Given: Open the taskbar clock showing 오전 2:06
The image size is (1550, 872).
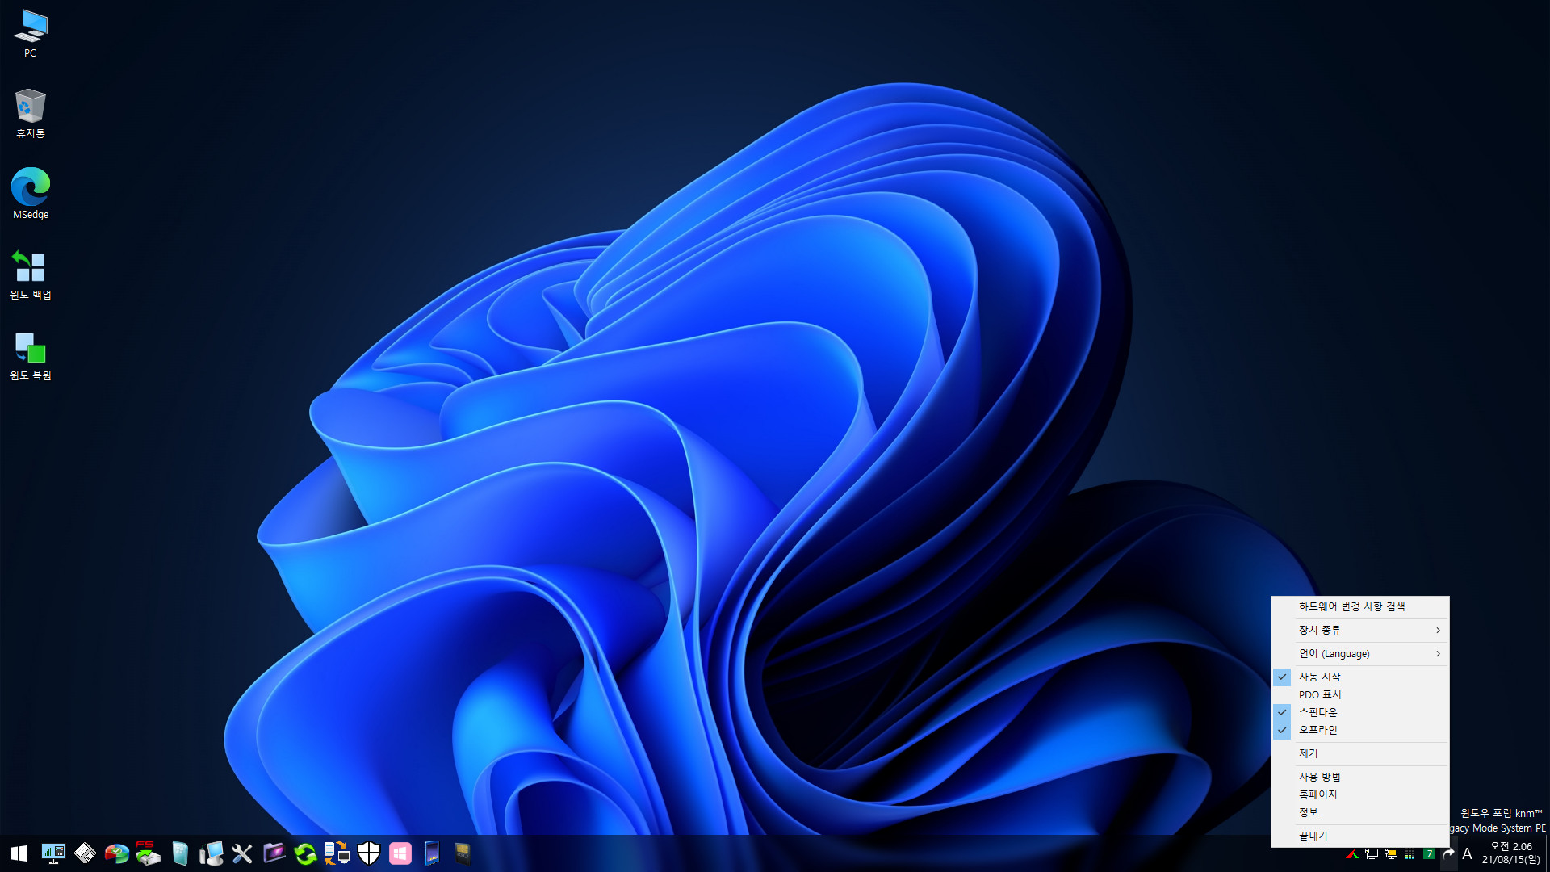Looking at the screenshot, I should click(x=1510, y=853).
